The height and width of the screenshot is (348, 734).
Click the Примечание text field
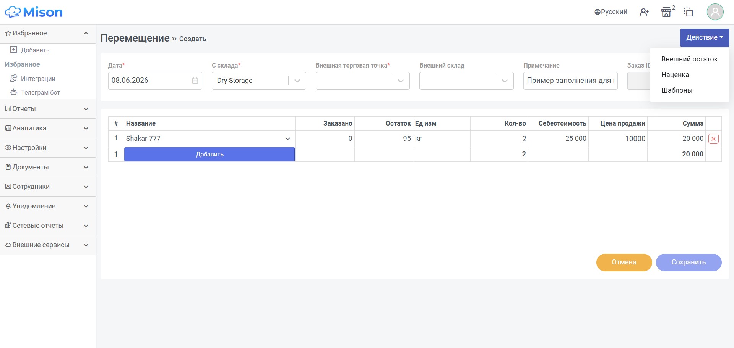(570, 81)
